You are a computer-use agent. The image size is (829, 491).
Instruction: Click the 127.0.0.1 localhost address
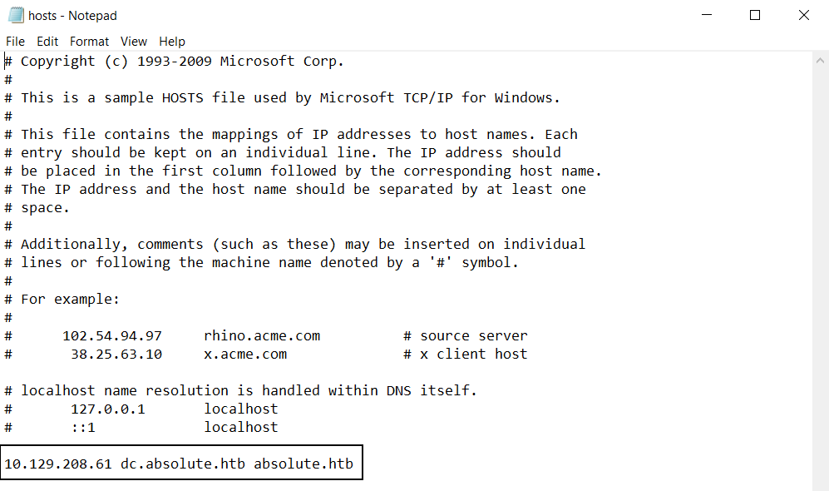point(108,409)
